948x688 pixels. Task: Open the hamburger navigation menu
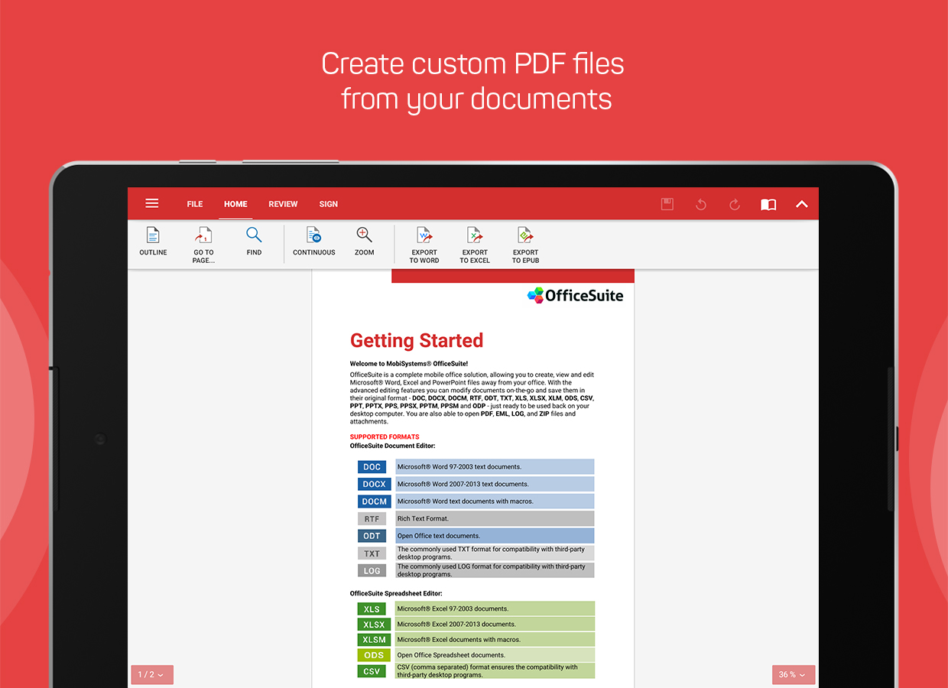pos(152,203)
